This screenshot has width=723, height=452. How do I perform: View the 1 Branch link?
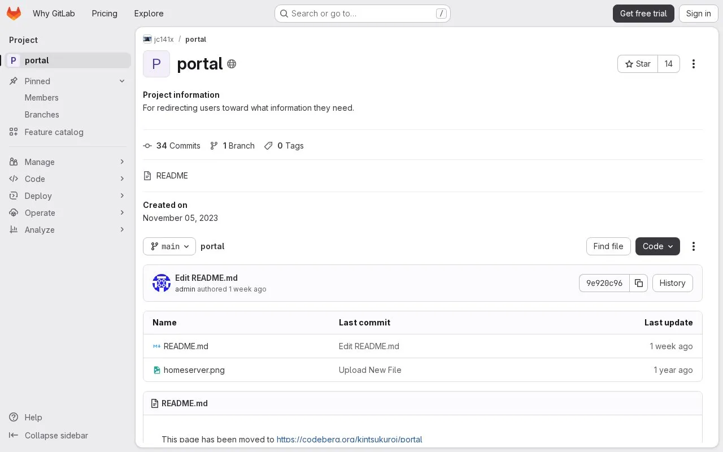click(x=232, y=146)
